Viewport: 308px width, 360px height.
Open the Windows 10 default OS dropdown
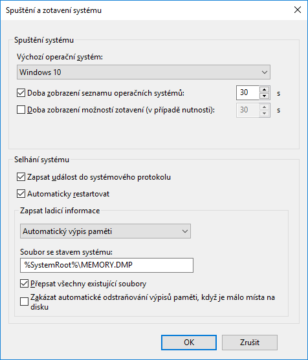[144, 72]
